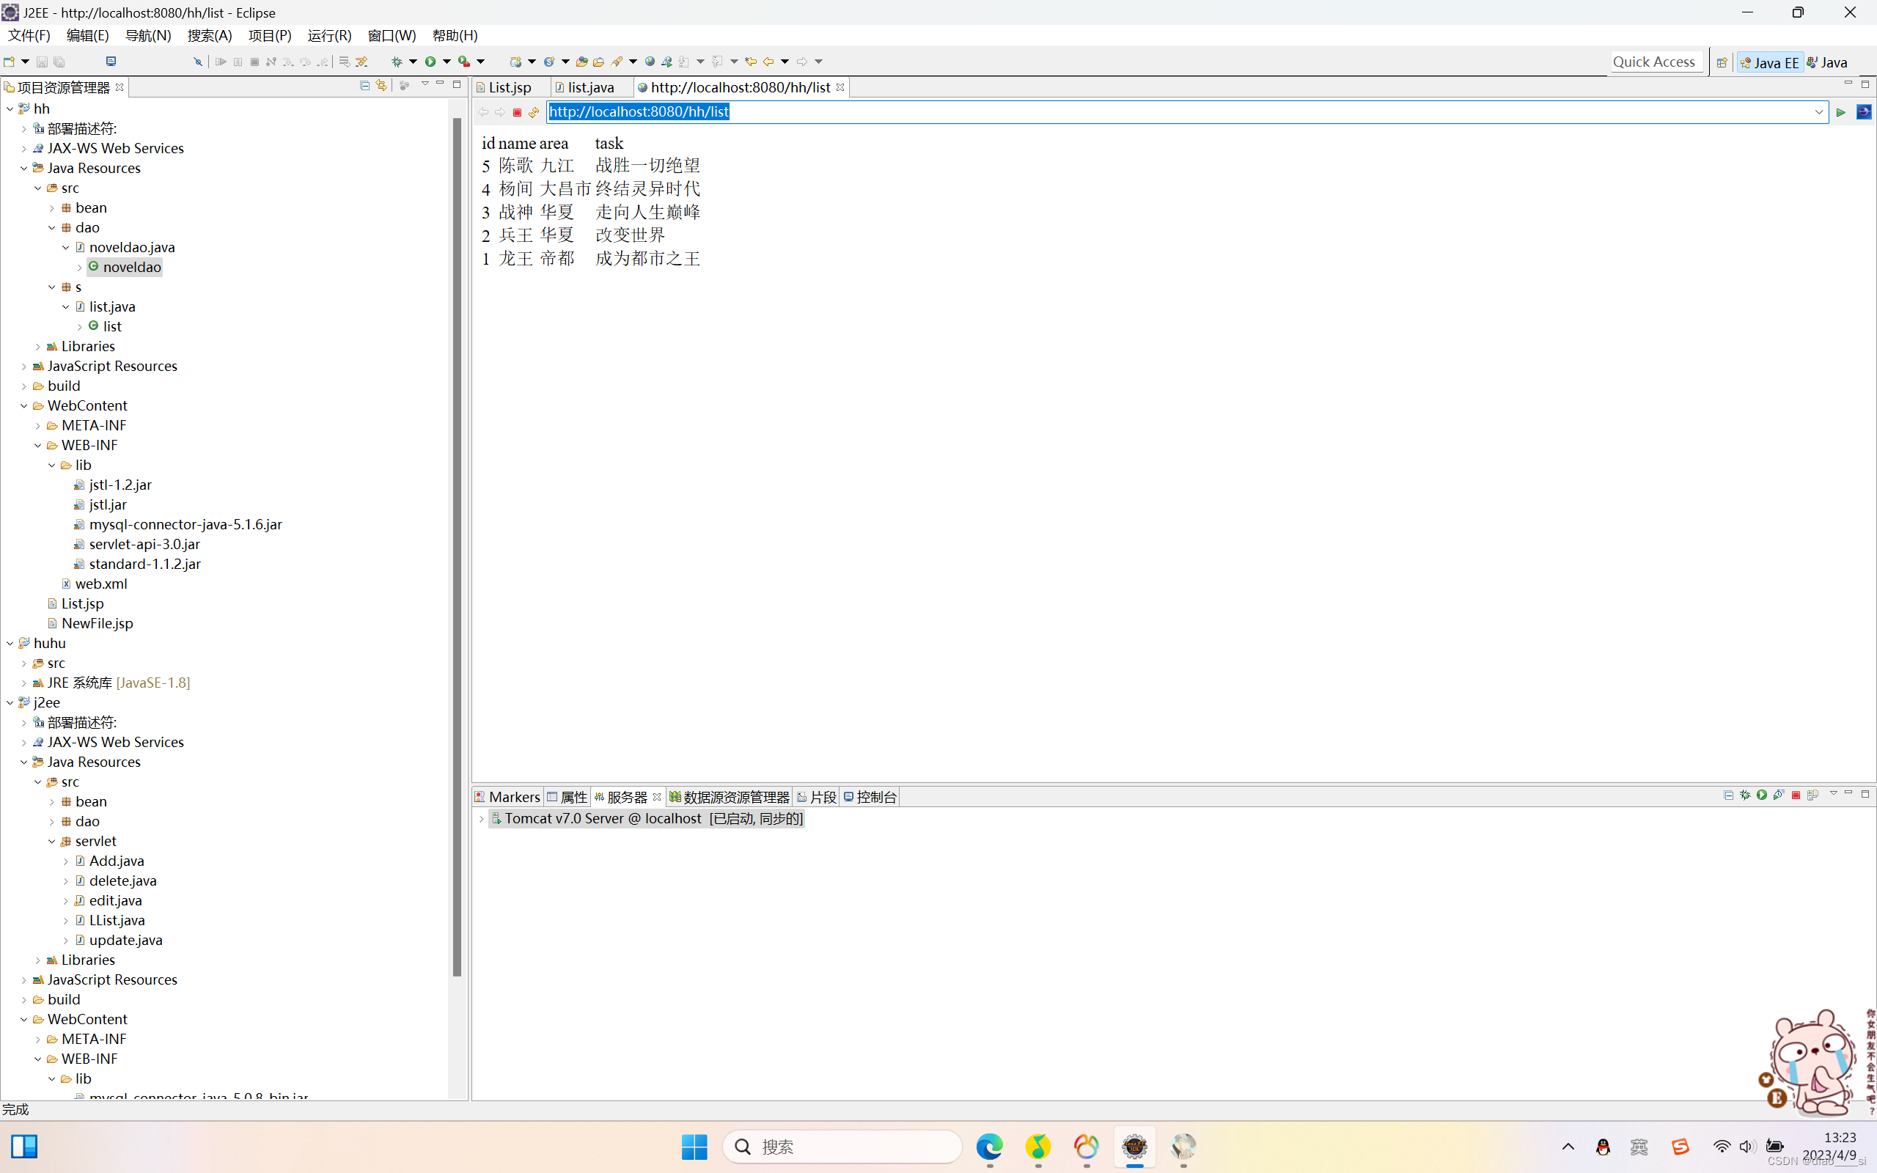Toggle the 控制台 panel visibility
This screenshot has width=1877, height=1173.
[x=870, y=796]
